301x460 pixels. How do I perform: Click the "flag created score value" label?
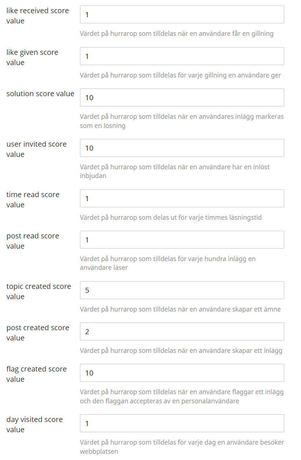[37, 374]
